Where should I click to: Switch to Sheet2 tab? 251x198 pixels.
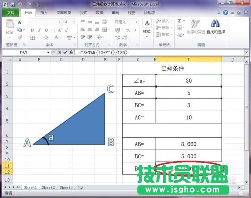click(x=48, y=187)
